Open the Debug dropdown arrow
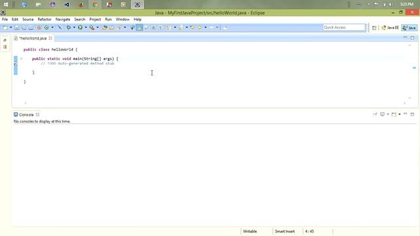420x236 pixels. pyautogui.click(x=74, y=28)
